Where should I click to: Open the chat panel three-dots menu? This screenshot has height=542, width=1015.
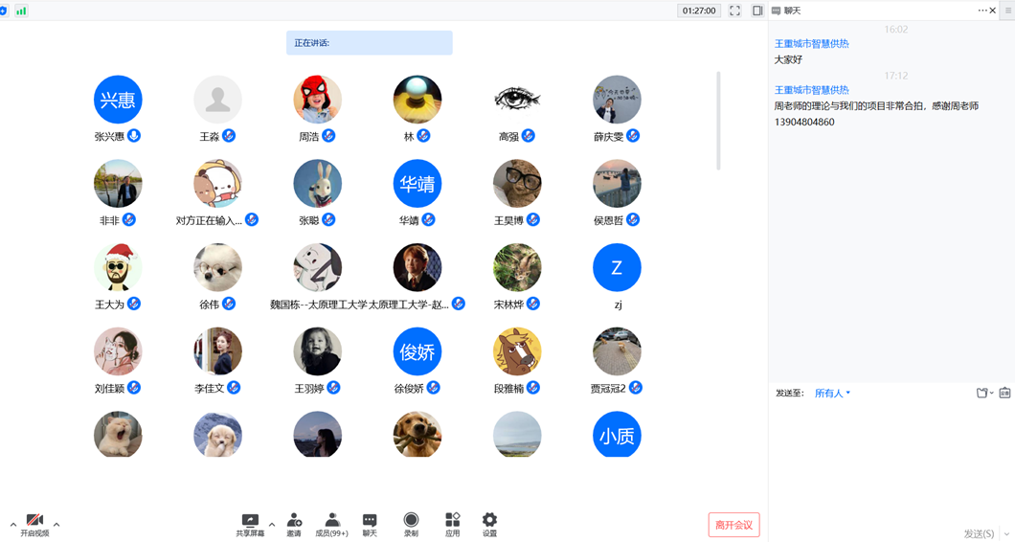(x=981, y=11)
